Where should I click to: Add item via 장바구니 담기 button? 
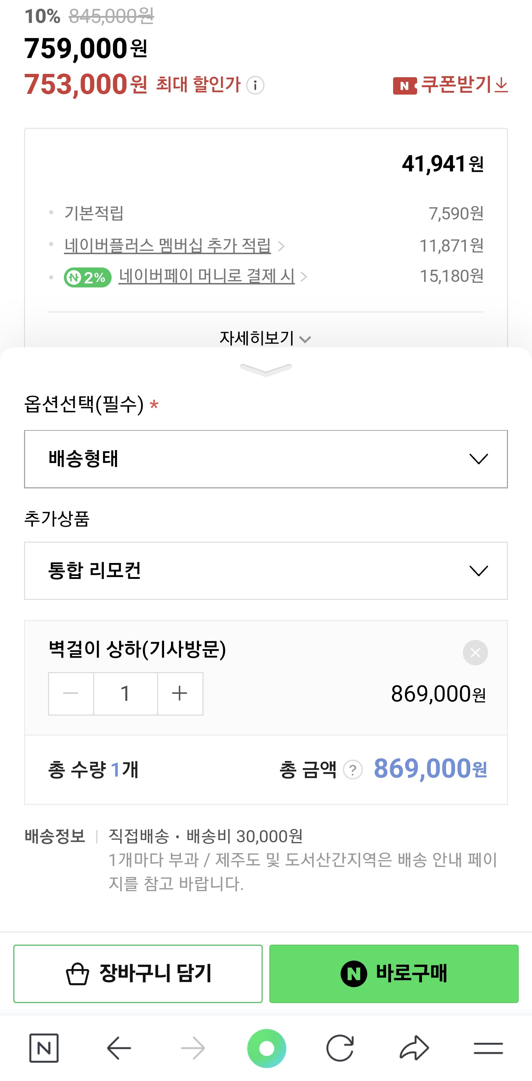click(138, 973)
